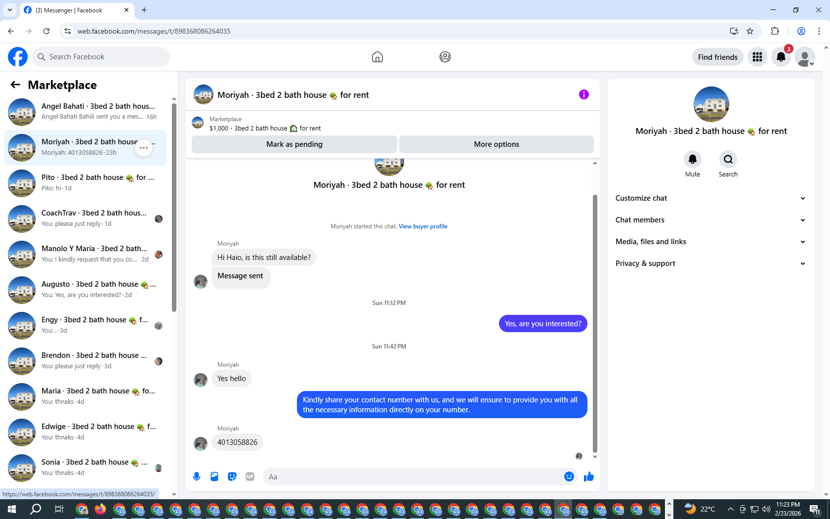Open the Windows notification center icon
The height and width of the screenshot is (519, 830).
(815, 509)
